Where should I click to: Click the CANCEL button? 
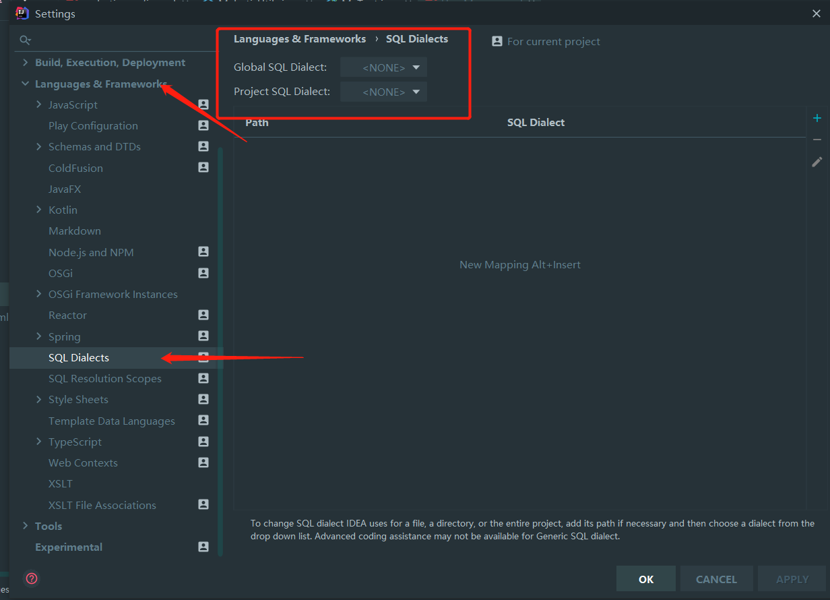point(716,579)
